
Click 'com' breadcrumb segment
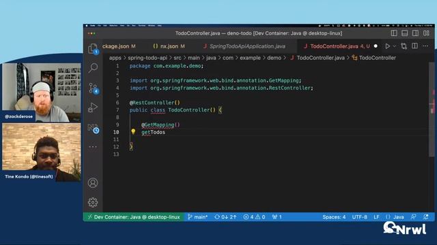228,58
